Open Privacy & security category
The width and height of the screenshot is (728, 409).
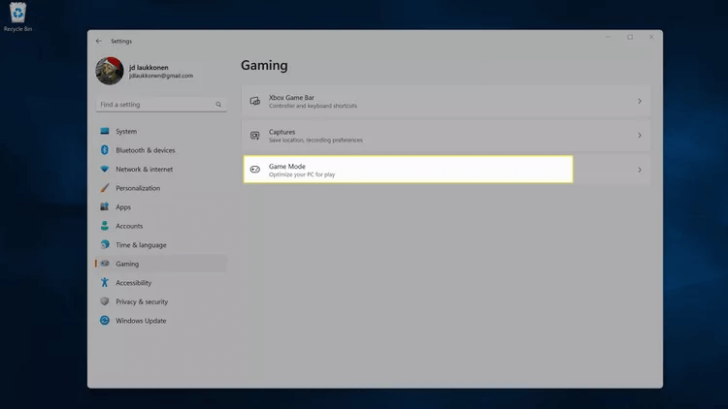click(x=161, y=301)
